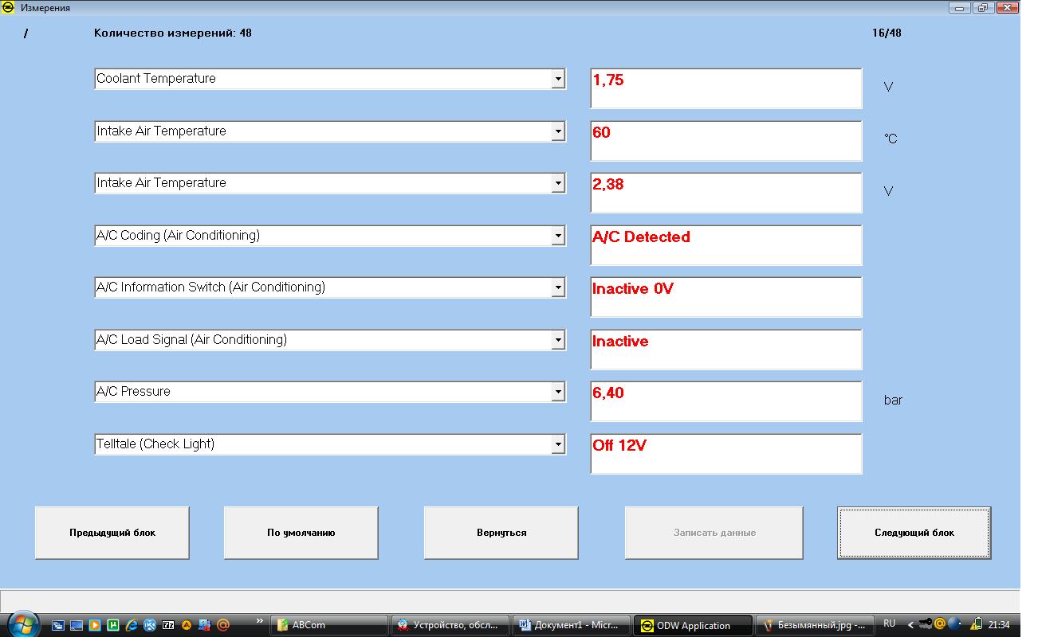Expand hidden quick launch icons chevron

[260, 620]
